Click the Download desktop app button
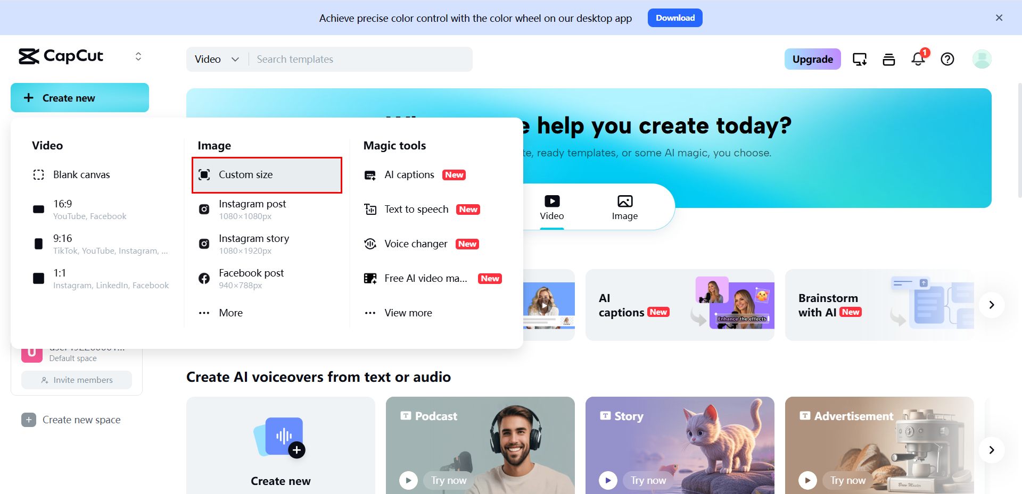Screen dimensions: 1022x494 pos(675,18)
